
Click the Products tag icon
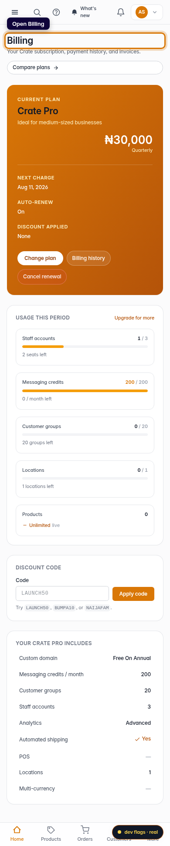click(x=51, y=829)
